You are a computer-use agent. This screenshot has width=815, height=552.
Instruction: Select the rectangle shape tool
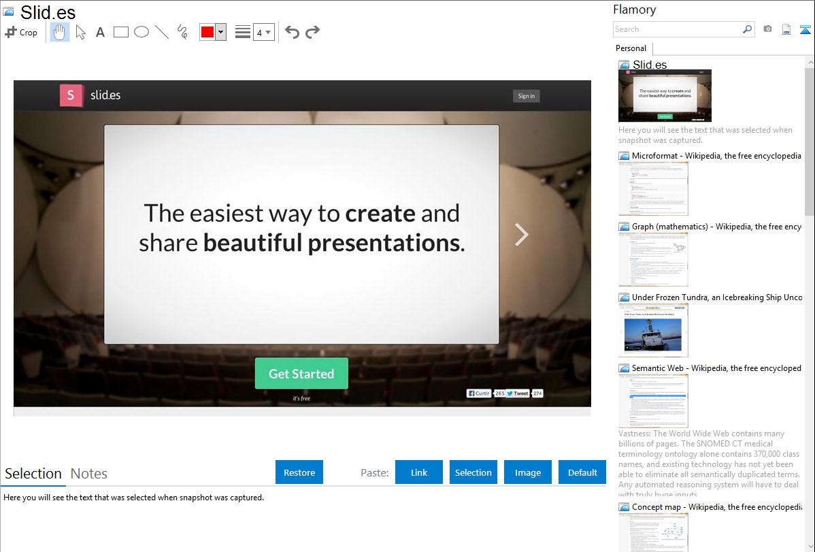(x=120, y=32)
